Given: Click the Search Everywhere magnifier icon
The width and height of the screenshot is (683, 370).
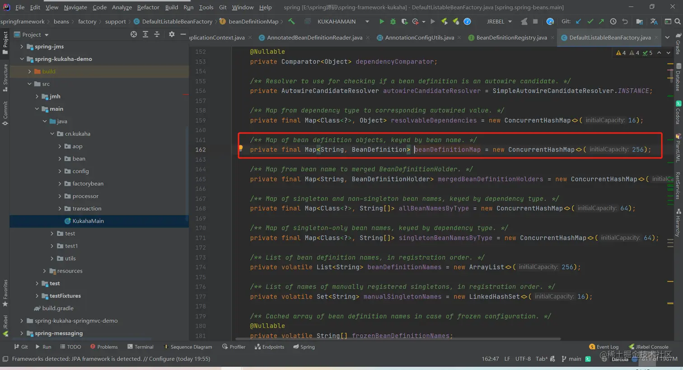Looking at the screenshot, I should [x=678, y=21].
